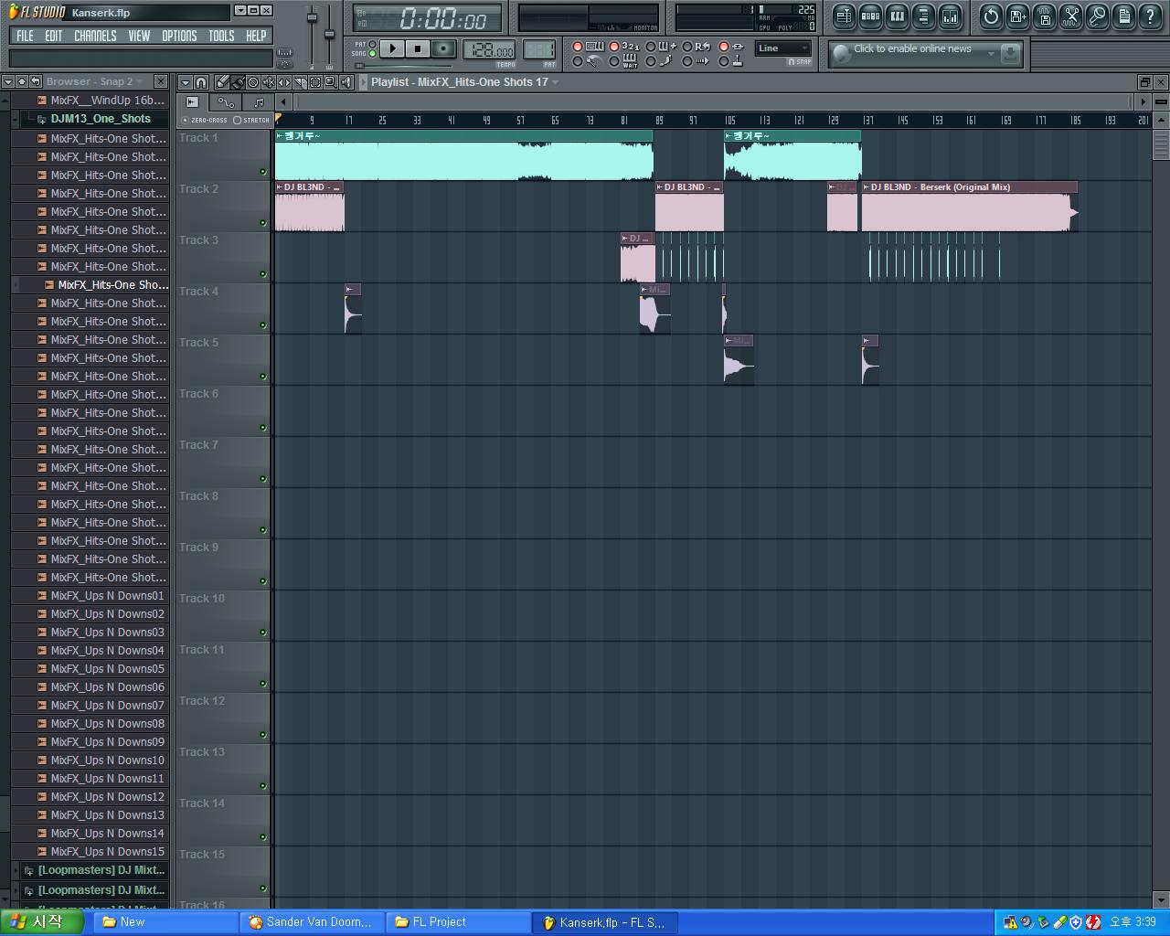Switch to the pattern clips tab in playlist
The height and width of the screenshot is (936, 1170).
259,102
